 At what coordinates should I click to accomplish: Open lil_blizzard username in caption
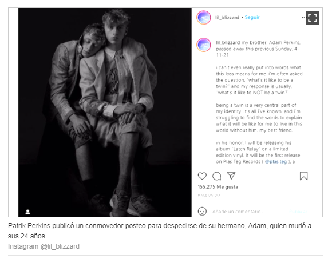click(x=228, y=42)
